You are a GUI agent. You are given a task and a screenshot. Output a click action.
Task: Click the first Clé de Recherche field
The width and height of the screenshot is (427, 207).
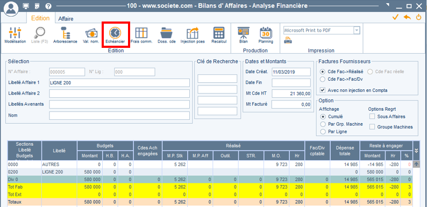click(217, 78)
